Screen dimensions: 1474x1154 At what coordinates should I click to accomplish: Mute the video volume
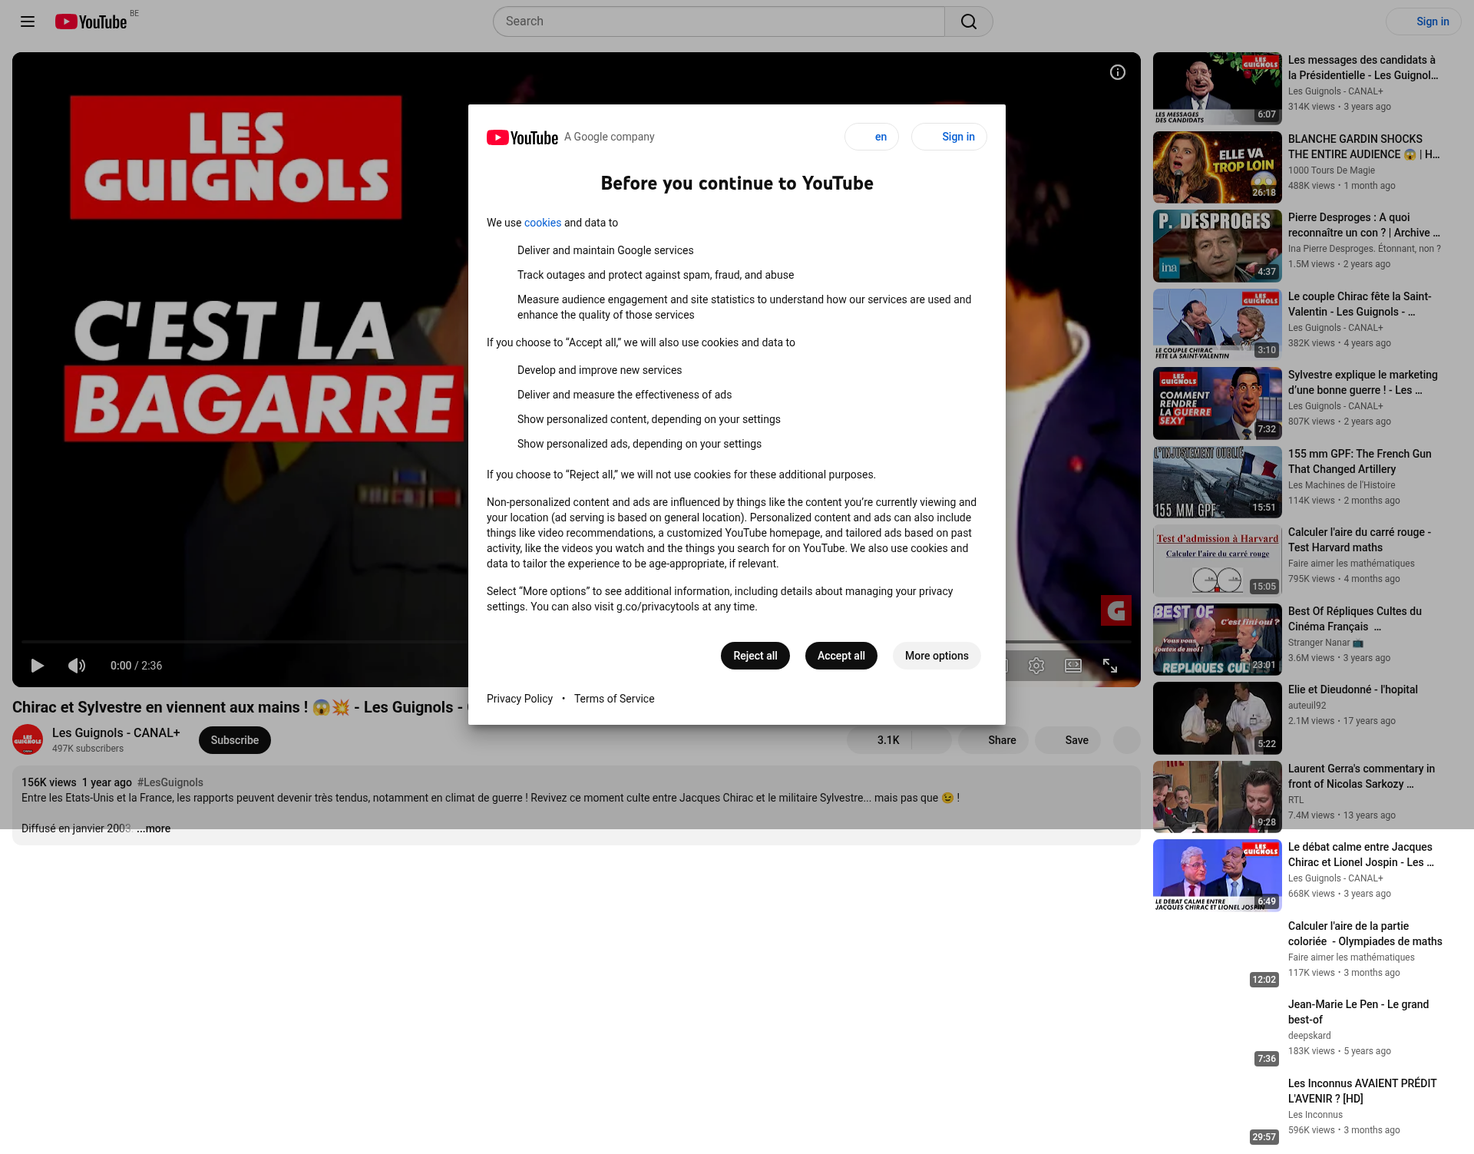pyautogui.click(x=77, y=666)
